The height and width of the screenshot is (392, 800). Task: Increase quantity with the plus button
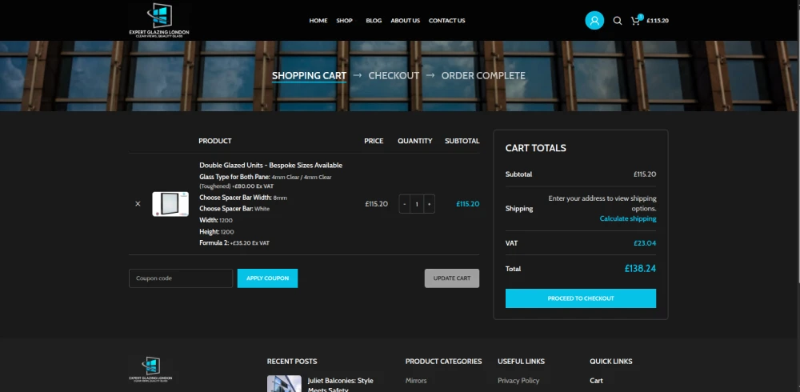430,204
